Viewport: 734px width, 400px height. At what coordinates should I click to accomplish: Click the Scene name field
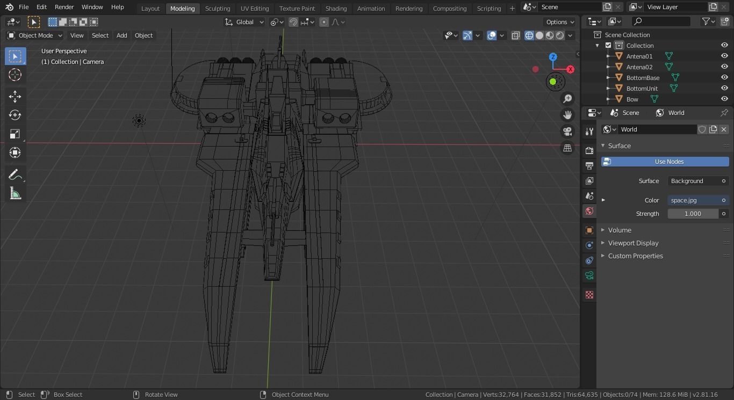click(x=570, y=7)
